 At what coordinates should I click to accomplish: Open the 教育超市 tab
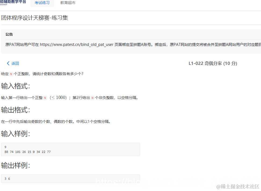(68, 3)
